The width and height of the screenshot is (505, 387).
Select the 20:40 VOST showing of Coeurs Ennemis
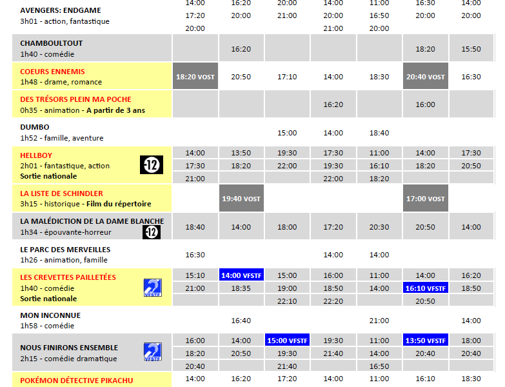click(x=426, y=77)
